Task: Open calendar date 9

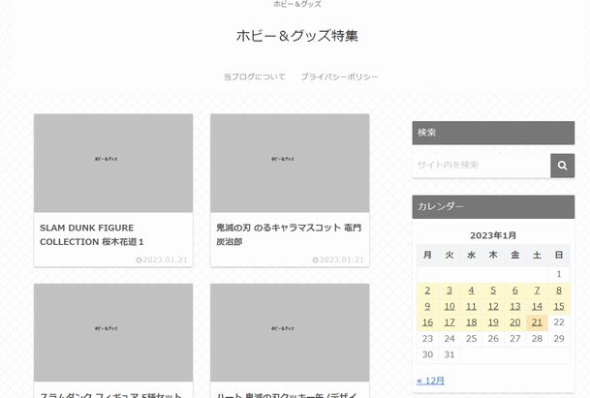Action: (427, 306)
